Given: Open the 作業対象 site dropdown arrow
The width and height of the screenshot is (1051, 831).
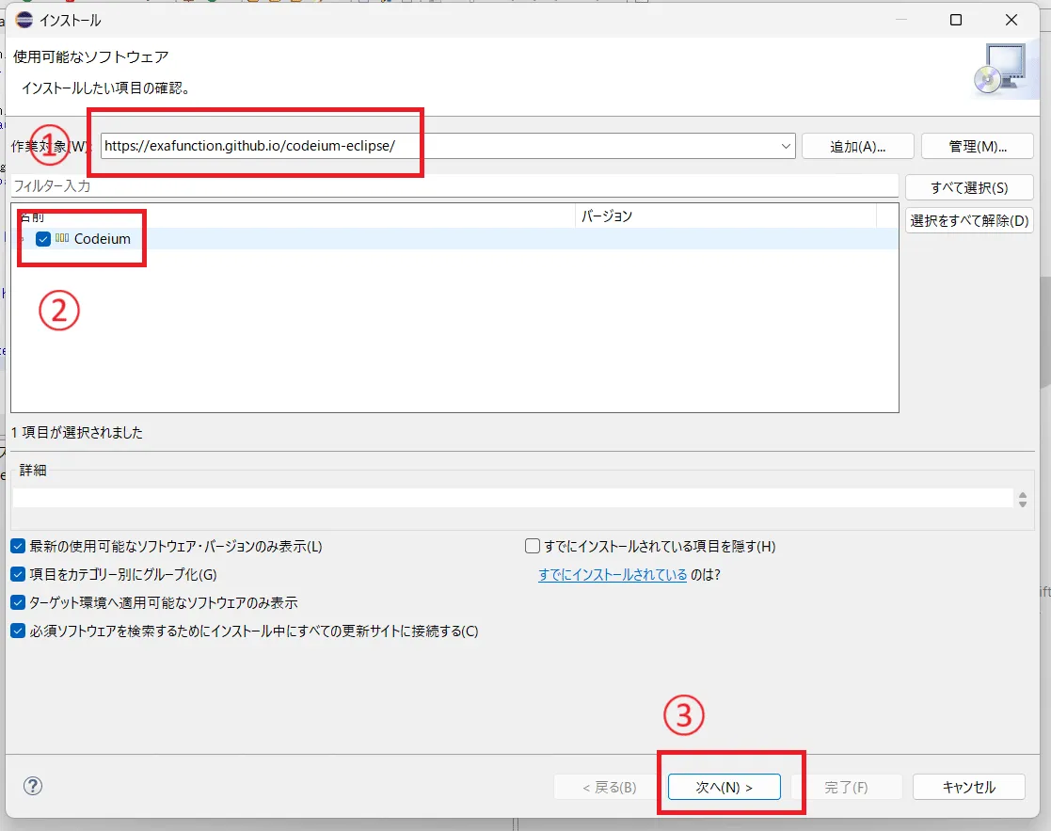Looking at the screenshot, I should (786, 146).
